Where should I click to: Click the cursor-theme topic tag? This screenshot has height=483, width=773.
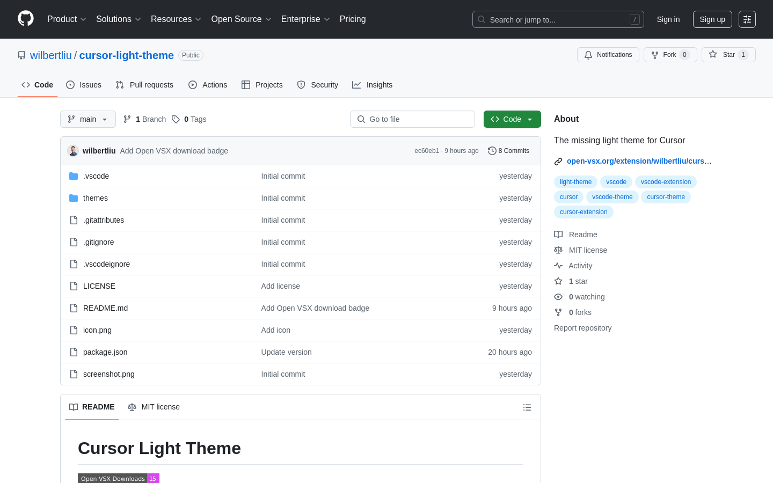point(666,197)
